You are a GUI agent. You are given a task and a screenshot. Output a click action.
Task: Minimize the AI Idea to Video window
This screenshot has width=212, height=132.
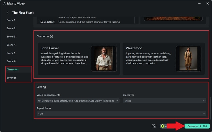(199, 3)
